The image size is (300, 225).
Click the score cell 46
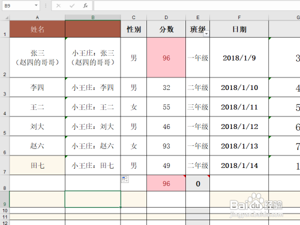click(166, 127)
